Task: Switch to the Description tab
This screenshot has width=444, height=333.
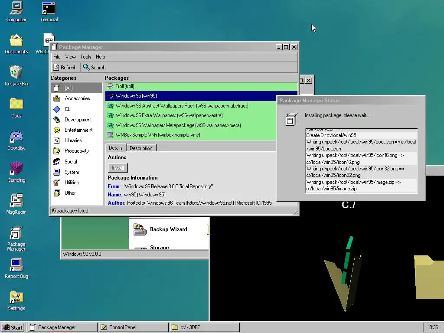Action: click(141, 148)
